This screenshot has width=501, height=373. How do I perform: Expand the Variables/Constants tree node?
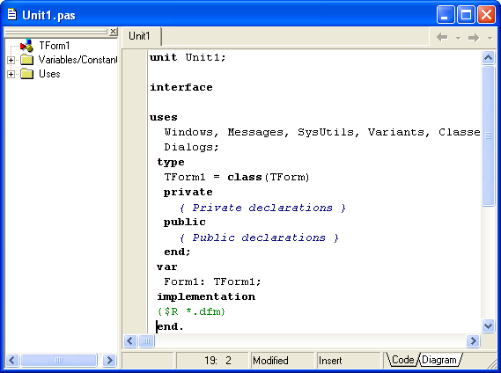coord(11,60)
